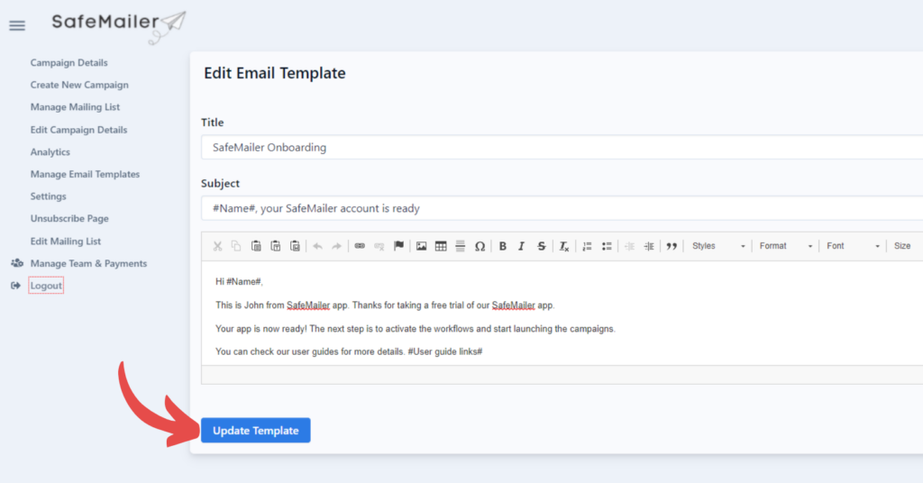Open Settings in the sidebar

49,196
